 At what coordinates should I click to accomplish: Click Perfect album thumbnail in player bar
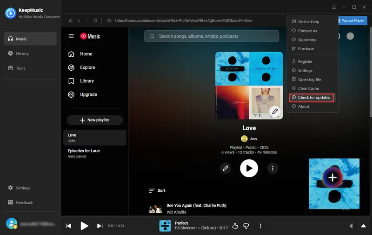(x=165, y=226)
